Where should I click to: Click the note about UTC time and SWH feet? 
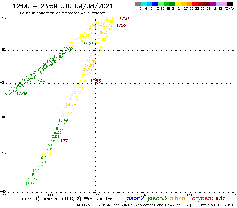pos(67,199)
